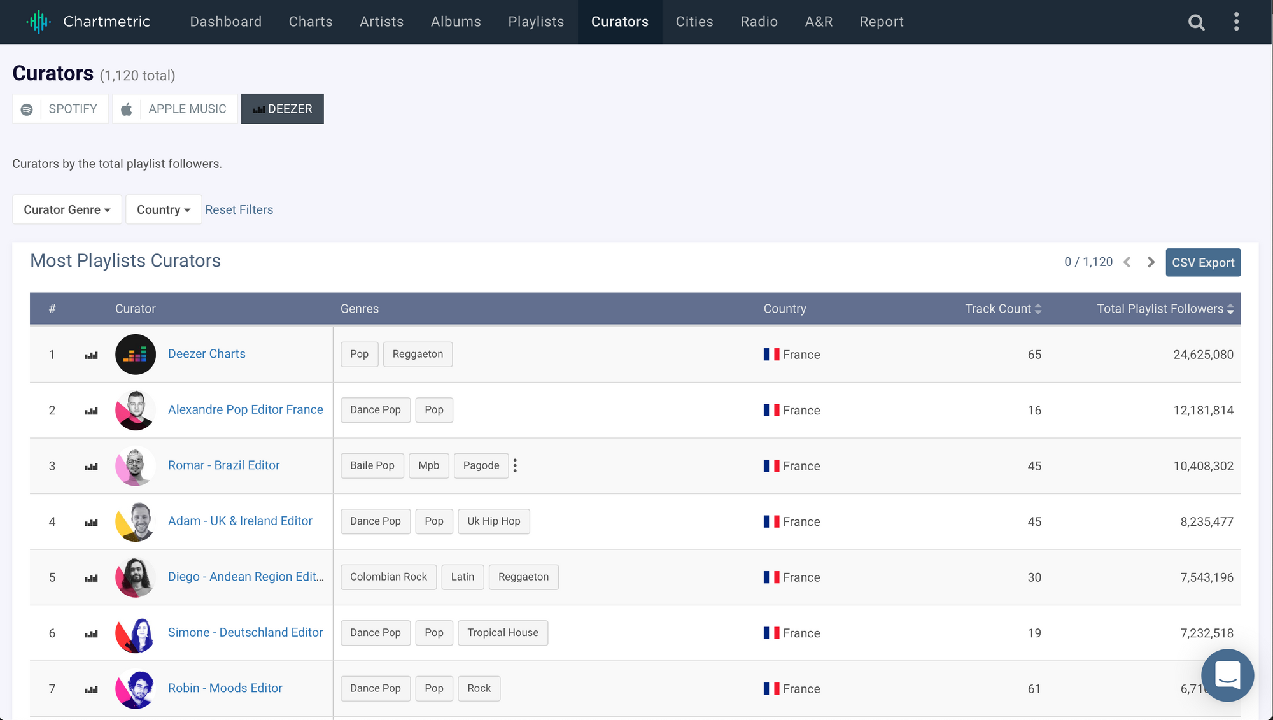
Task: Switch to APPLE MUSIC platform
Action: click(187, 109)
